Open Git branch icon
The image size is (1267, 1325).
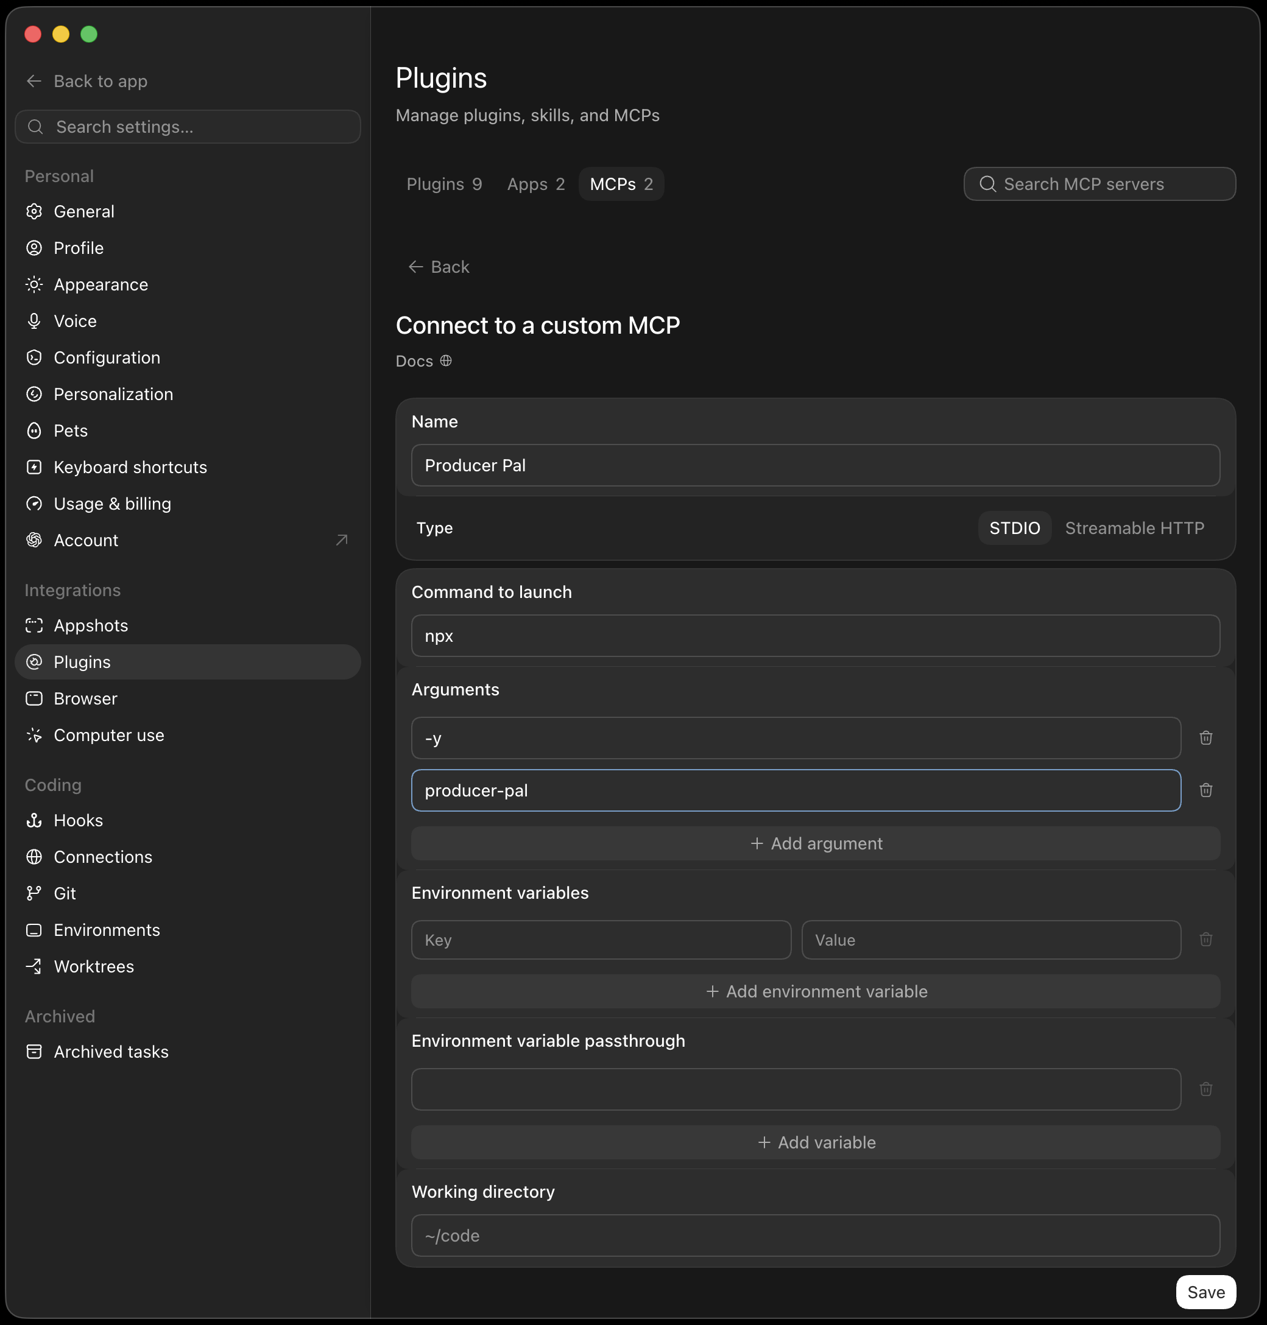click(34, 893)
